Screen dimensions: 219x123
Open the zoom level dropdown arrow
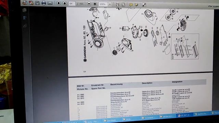click(110, 4)
